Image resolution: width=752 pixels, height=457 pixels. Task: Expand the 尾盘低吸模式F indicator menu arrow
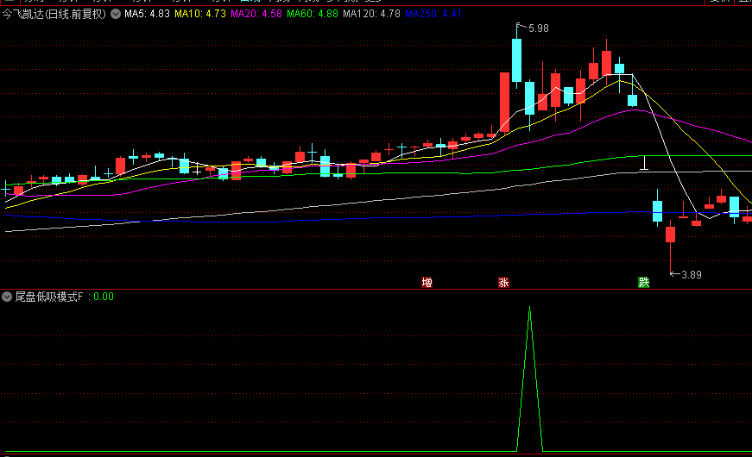point(7,297)
